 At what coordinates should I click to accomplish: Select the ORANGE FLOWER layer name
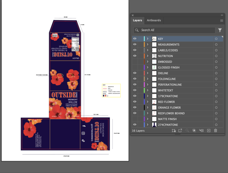[x=169, y=108]
